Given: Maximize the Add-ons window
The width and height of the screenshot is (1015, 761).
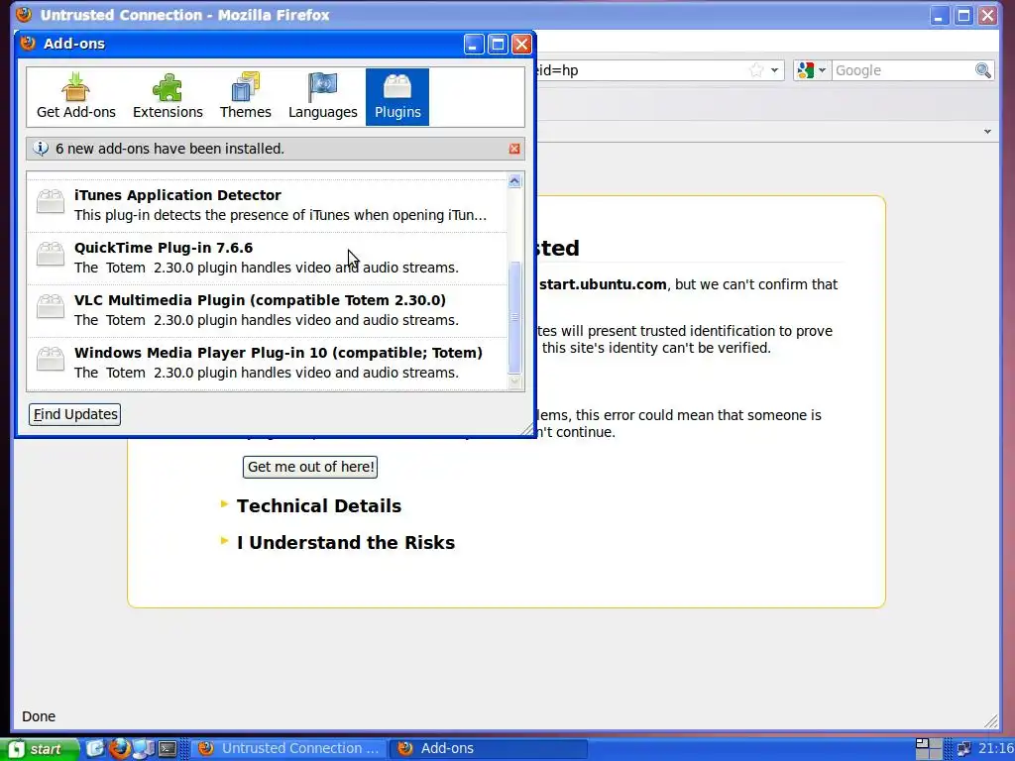Looking at the screenshot, I should (x=498, y=44).
